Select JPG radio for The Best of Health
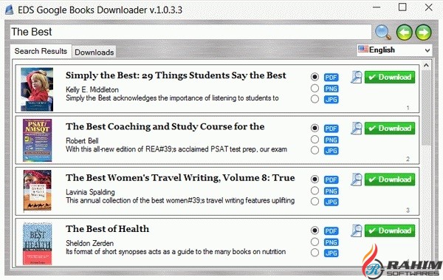Viewport: 443px width, 280px height. tap(315, 253)
